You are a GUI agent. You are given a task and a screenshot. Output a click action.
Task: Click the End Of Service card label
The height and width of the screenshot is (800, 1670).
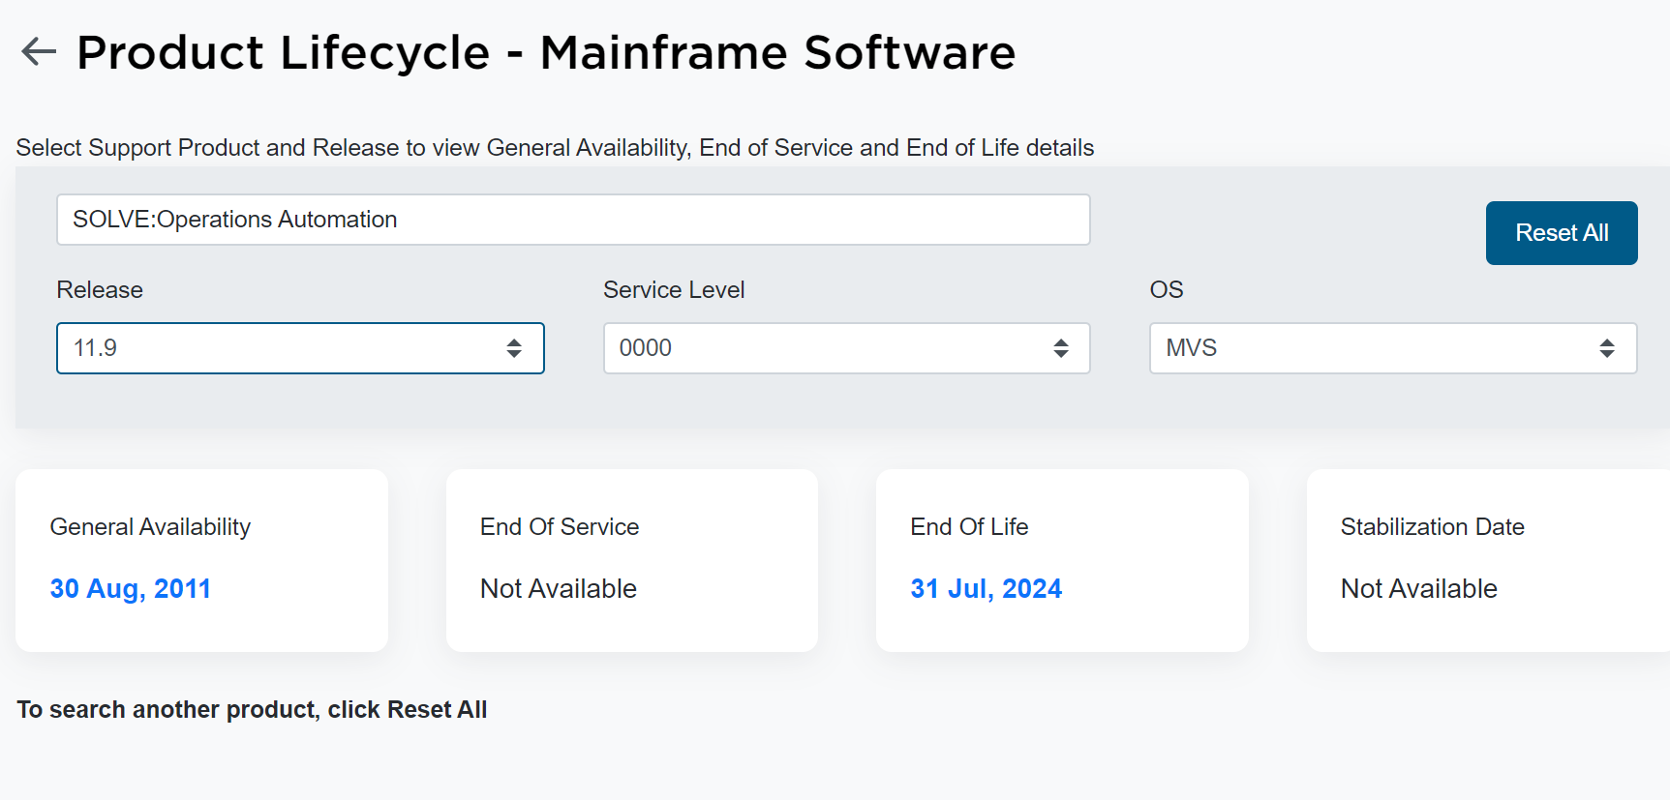[560, 527]
